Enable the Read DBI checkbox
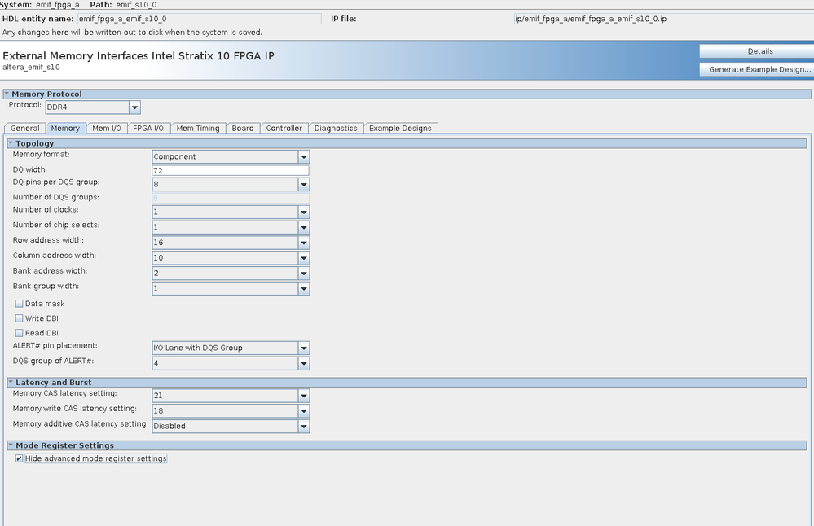 tap(20, 333)
